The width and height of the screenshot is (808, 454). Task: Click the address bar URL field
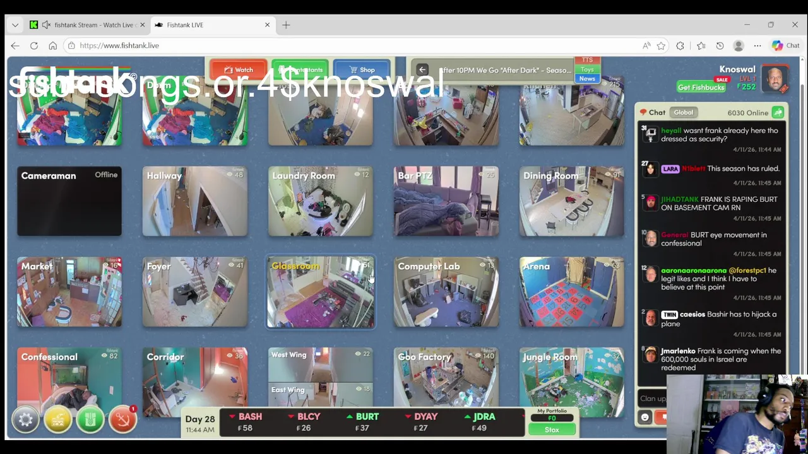[x=353, y=45]
